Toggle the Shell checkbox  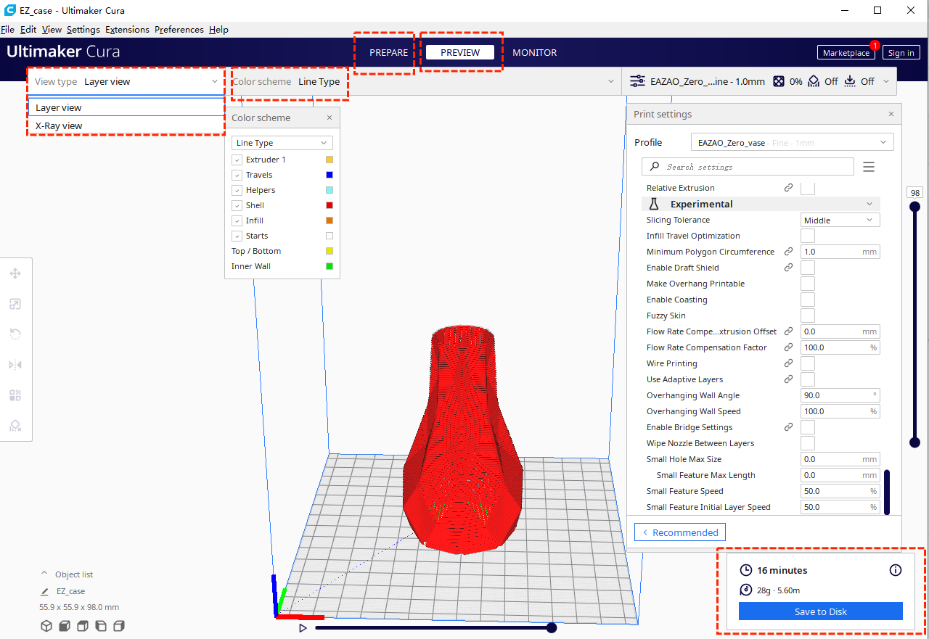point(237,205)
